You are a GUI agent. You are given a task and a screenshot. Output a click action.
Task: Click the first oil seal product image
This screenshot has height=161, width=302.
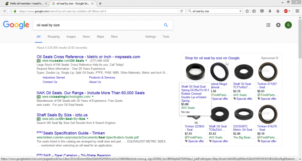tap(195, 71)
